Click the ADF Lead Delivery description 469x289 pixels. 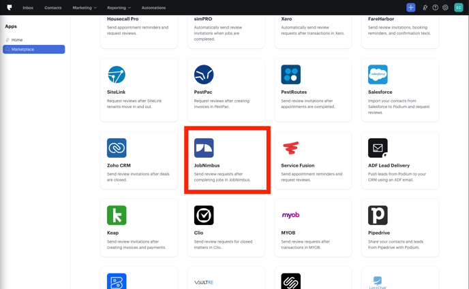397,177
